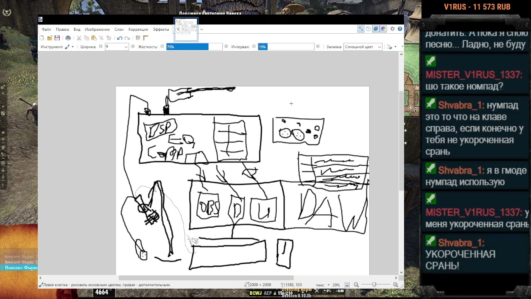The width and height of the screenshot is (531, 299).
Task: Decrease Интервал spacing with minus button
Action: 253,47
